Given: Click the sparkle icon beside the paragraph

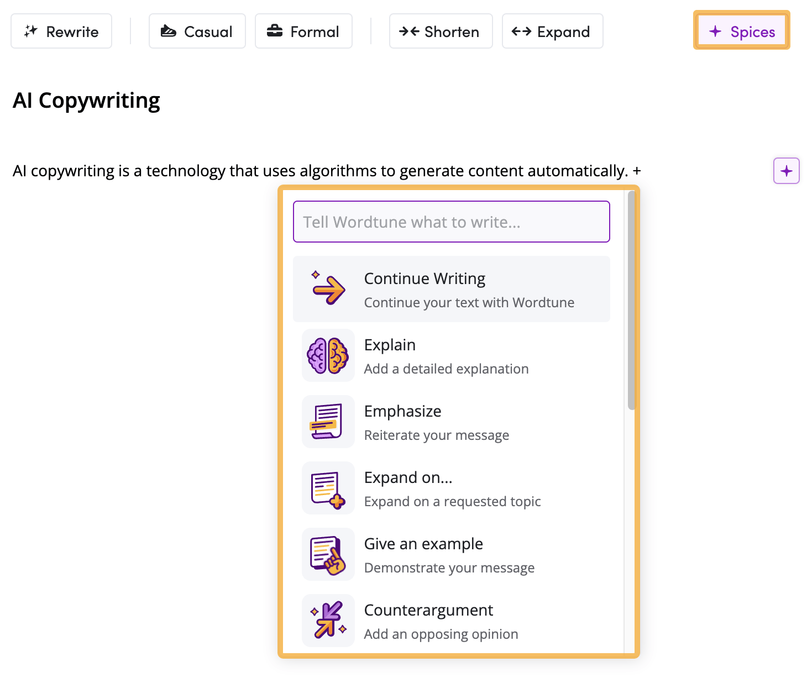Looking at the screenshot, I should [786, 171].
